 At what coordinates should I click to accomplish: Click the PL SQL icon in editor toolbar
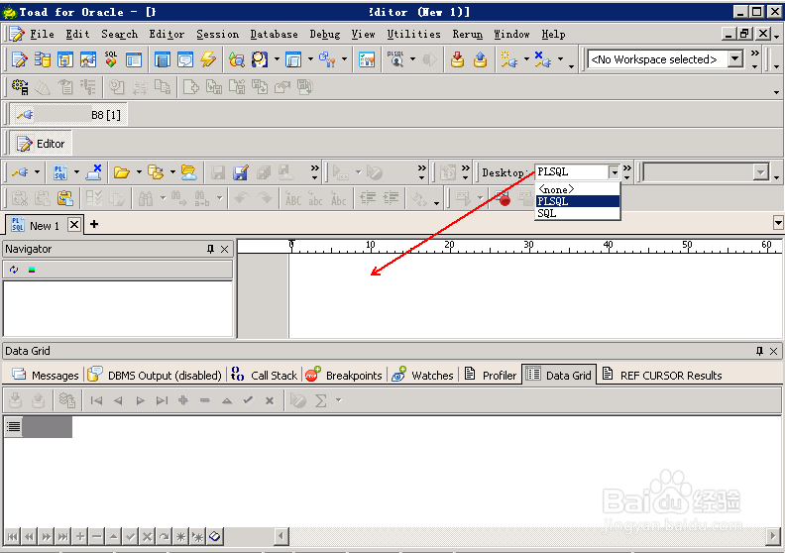tap(60, 172)
